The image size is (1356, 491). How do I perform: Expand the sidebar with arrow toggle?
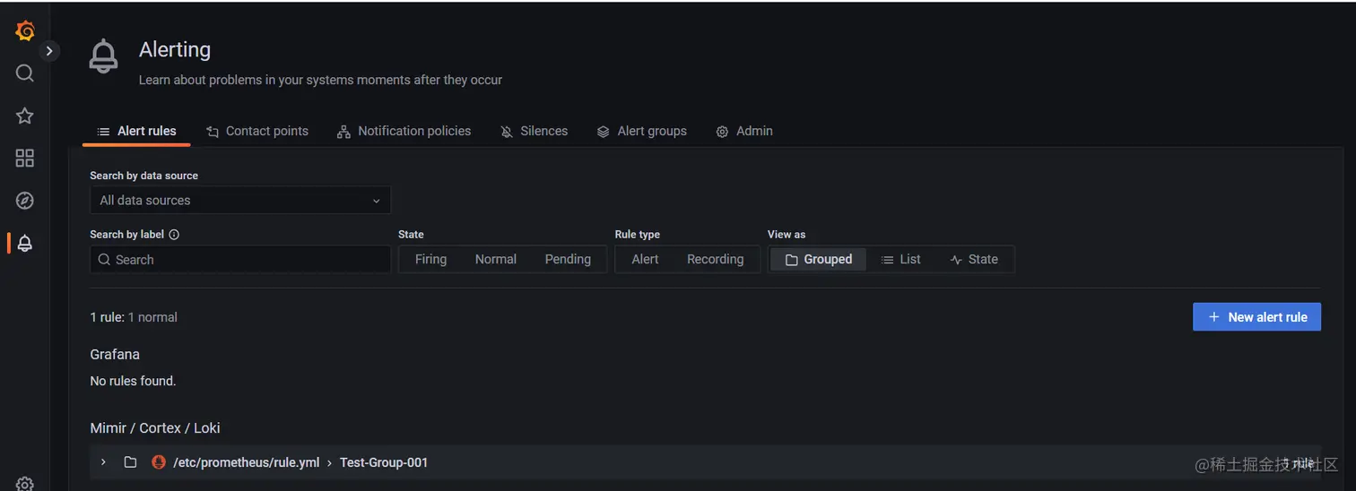49,51
